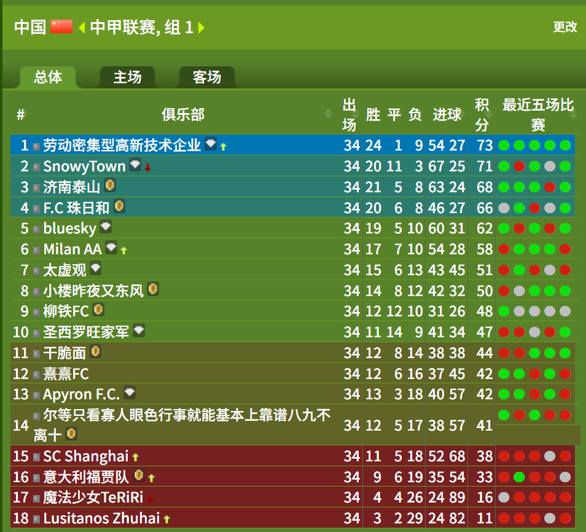This screenshot has height=532, width=586.
Task: Open 熹熹FC club page
Action: click(66, 374)
